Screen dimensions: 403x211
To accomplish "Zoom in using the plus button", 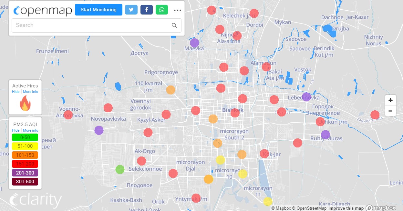I will [x=390, y=100].
